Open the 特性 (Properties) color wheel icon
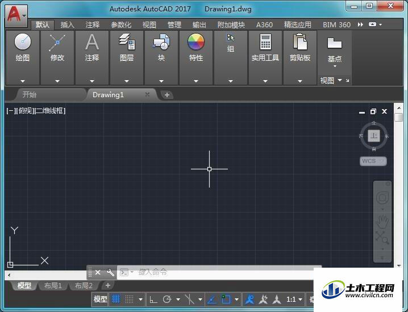 coord(196,41)
